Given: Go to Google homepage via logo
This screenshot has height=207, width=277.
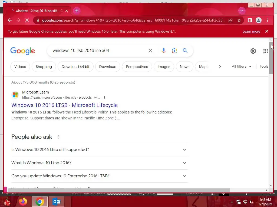Looking at the screenshot, I should (23, 51).
